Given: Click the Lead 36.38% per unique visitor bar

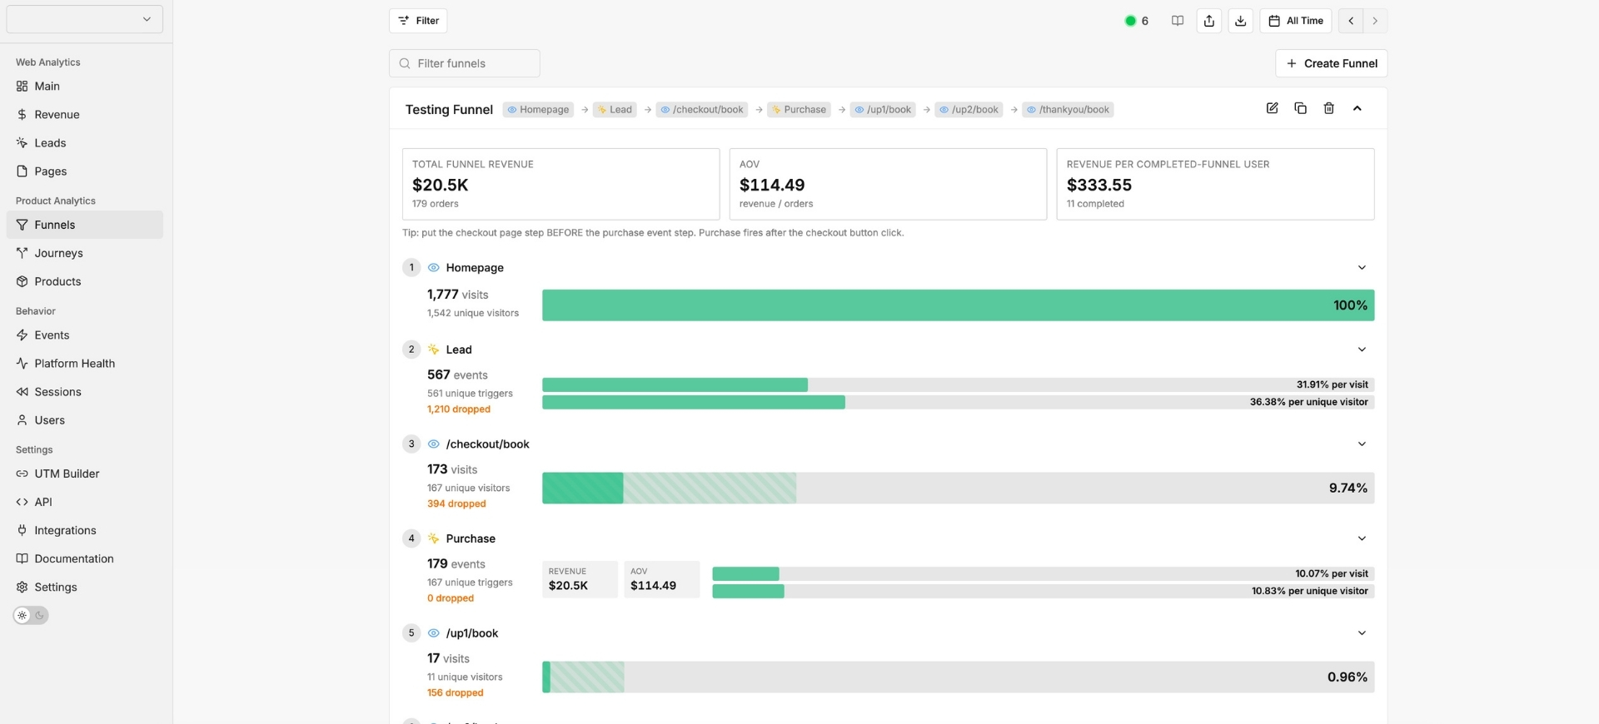Looking at the screenshot, I should 958,402.
